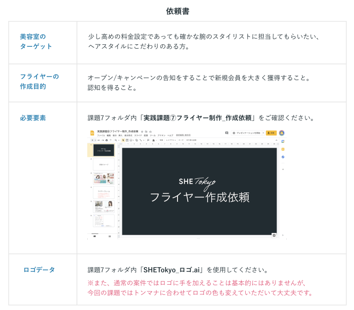
Task: Open the comment history icon
Action: coord(227,133)
